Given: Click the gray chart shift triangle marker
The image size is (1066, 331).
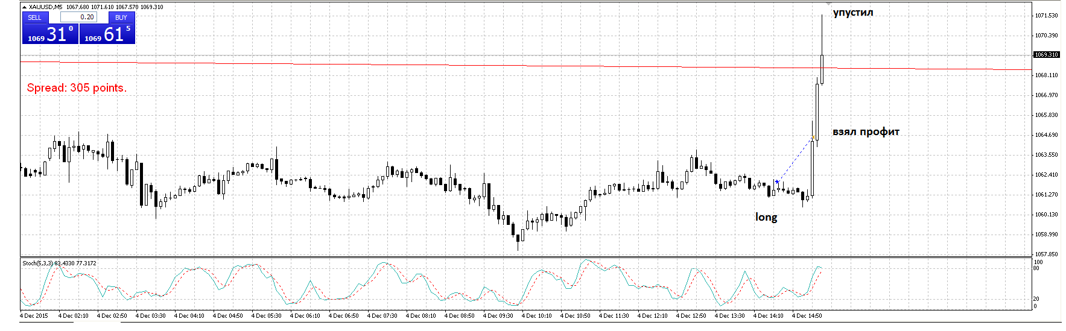Looking at the screenshot, I should (x=828, y=5).
